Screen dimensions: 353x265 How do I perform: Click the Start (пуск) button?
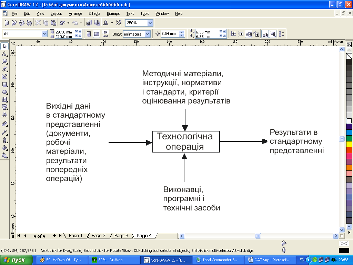[x=16, y=260]
